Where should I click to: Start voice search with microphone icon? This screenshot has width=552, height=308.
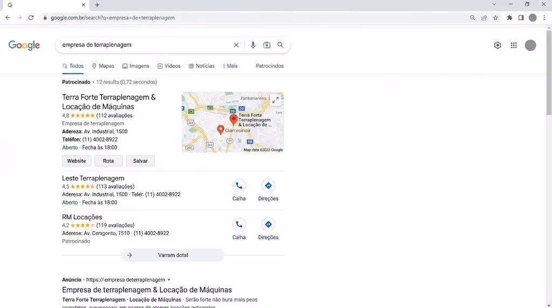click(x=253, y=45)
